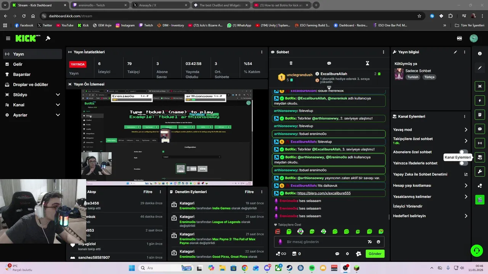Viewport: 488px width, 274px height.
Task: Click the chat bubble icon in right sidebar
Action: 480,129
